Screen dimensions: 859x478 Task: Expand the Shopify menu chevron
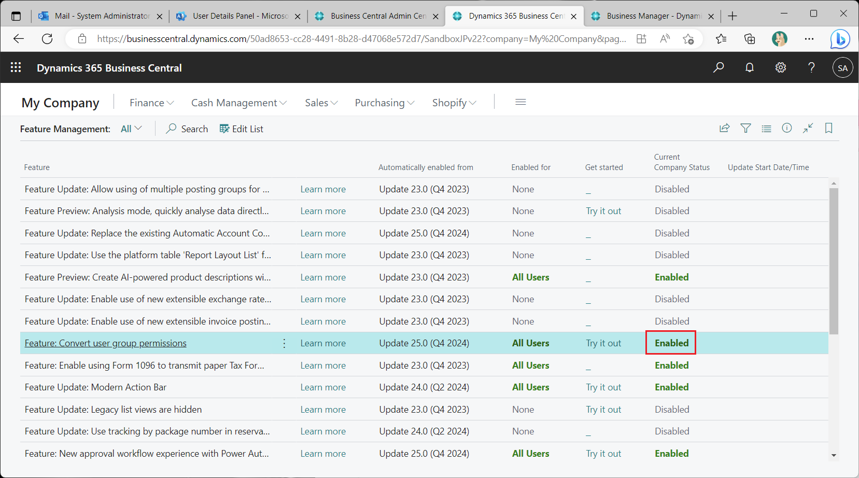pyautogui.click(x=473, y=102)
